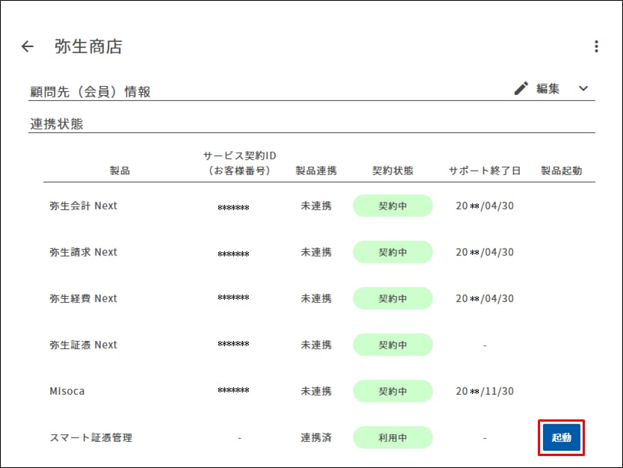Click the 契約状態 column header

(393, 170)
